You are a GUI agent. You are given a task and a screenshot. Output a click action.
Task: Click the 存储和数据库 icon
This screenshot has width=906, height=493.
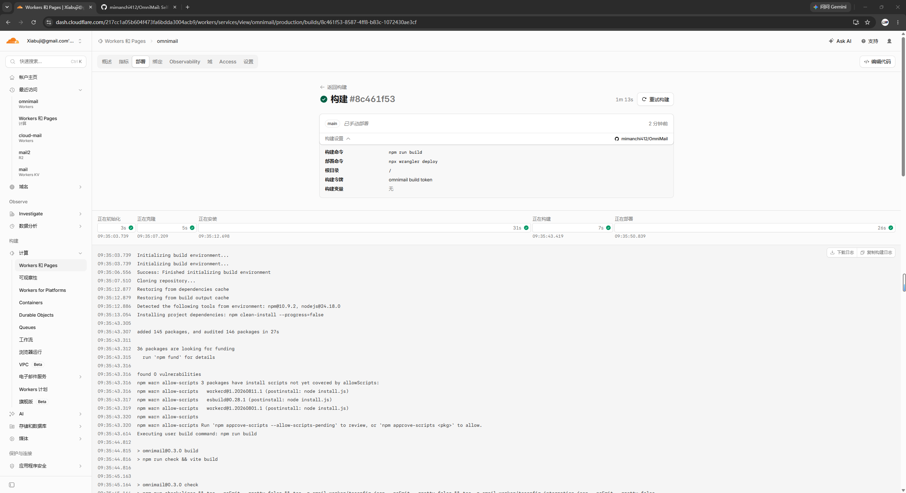click(12, 426)
